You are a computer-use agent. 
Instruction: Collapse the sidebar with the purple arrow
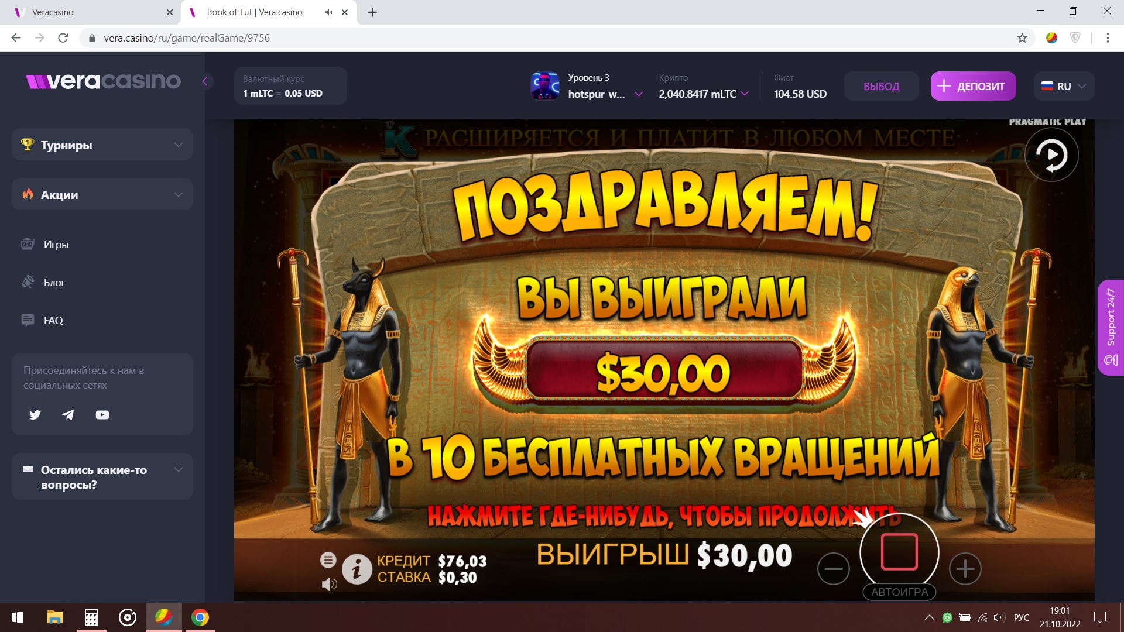pyautogui.click(x=205, y=81)
